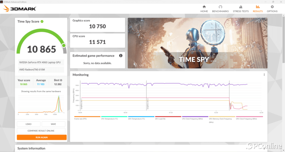
Task: Click the SAVE button
Action: [x=53, y=124]
